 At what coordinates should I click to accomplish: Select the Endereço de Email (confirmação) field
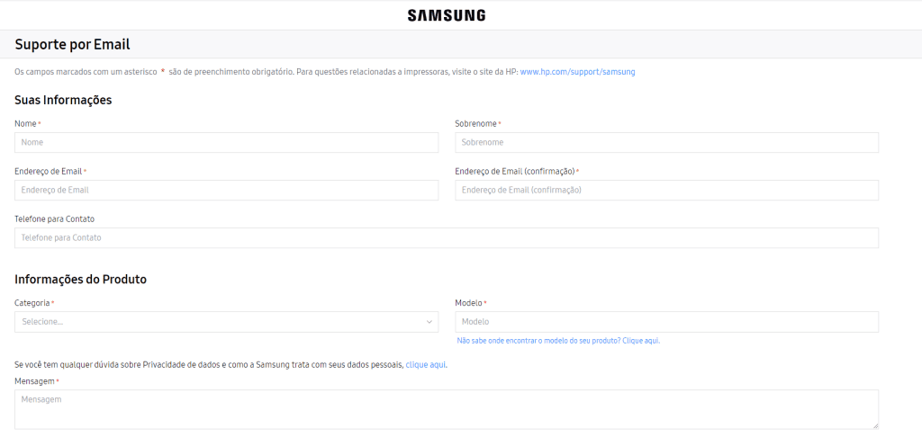667,190
